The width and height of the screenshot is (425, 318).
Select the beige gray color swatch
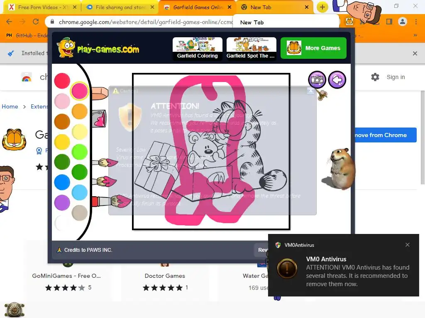pos(79,213)
